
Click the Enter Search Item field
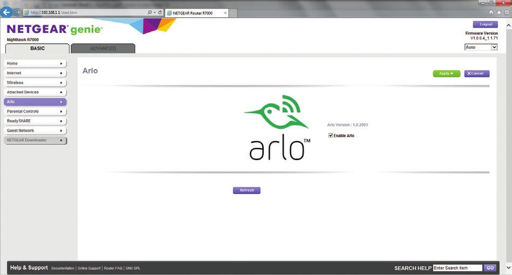[x=458, y=268]
